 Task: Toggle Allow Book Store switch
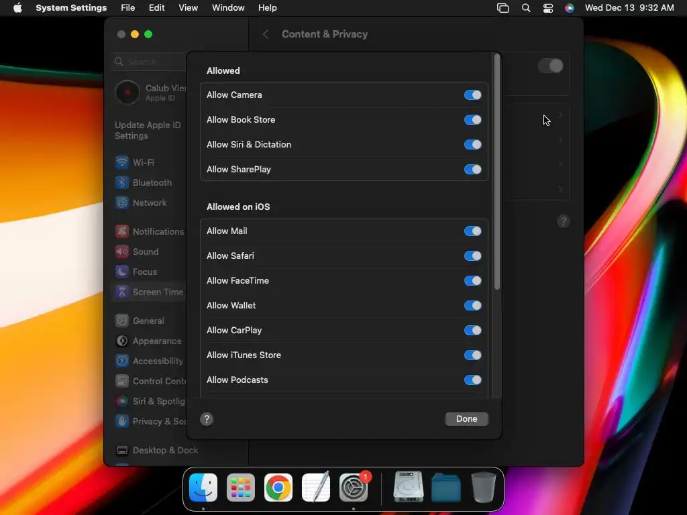pos(472,119)
